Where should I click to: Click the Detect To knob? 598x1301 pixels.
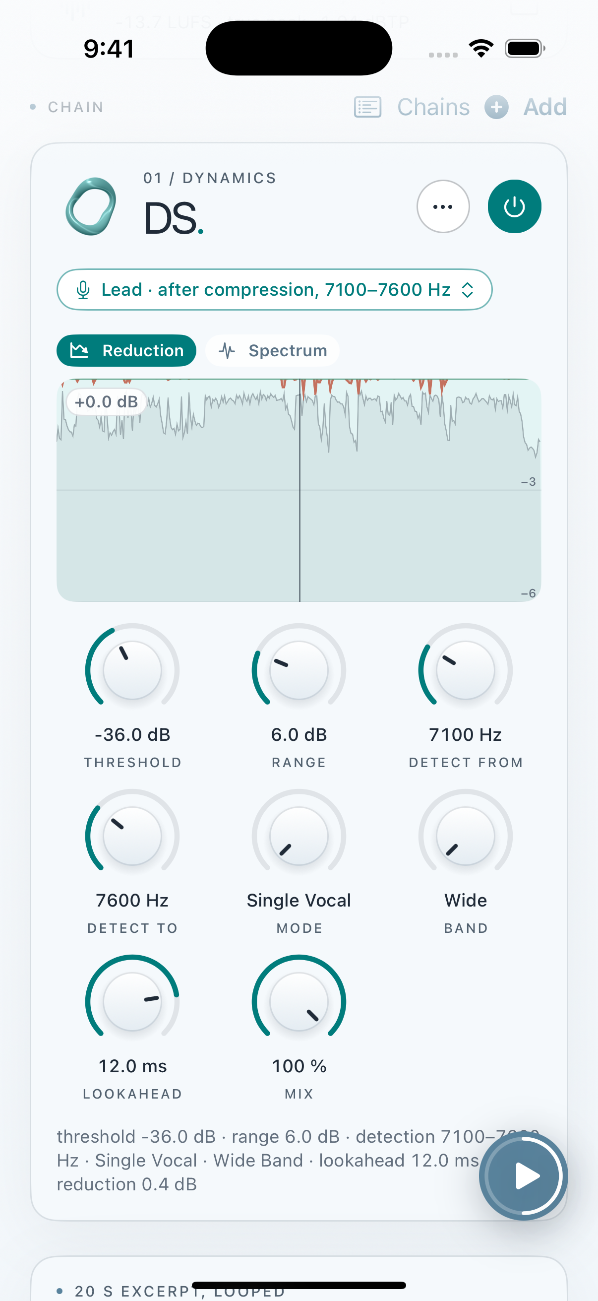click(x=132, y=836)
